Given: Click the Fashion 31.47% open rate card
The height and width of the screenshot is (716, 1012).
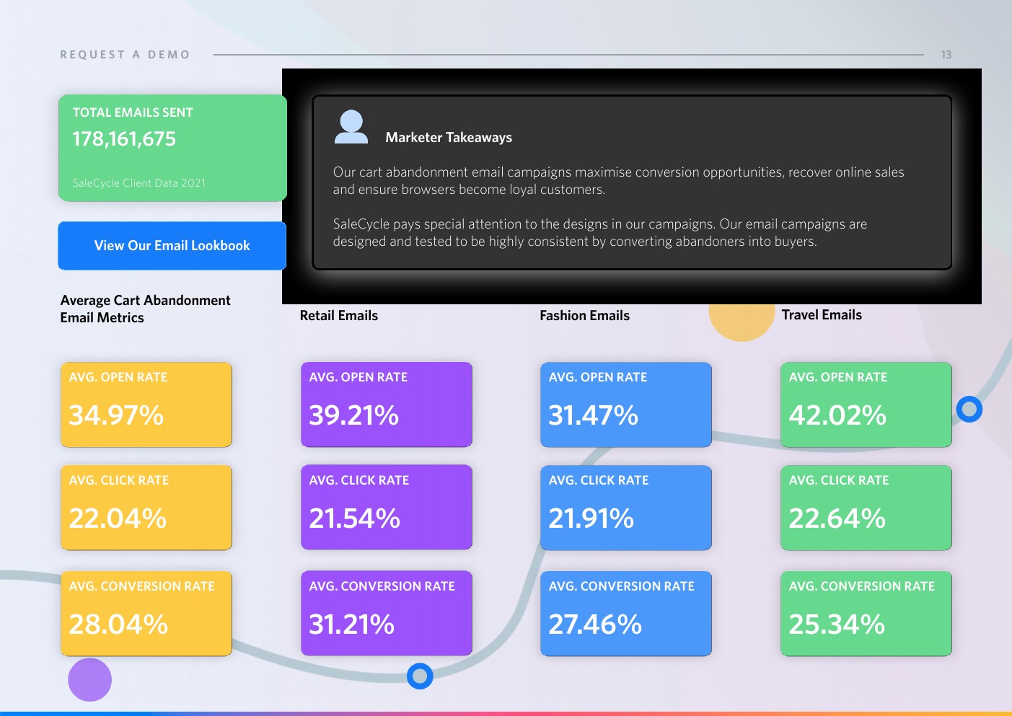Looking at the screenshot, I should [x=625, y=405].
